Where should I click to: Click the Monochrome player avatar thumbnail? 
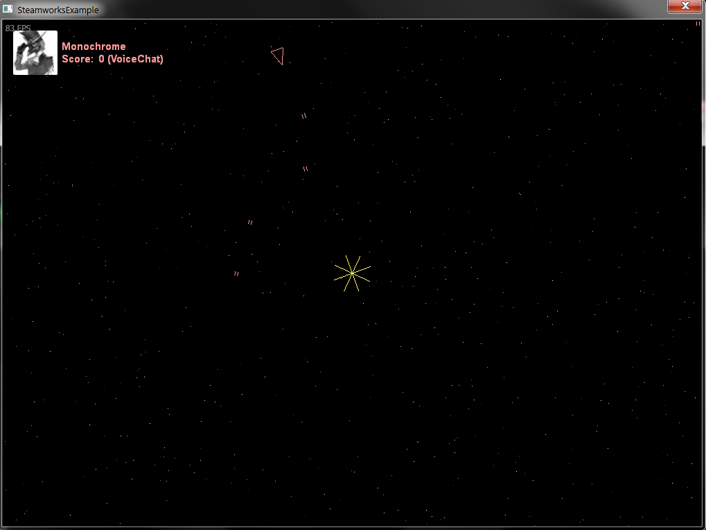35,53
